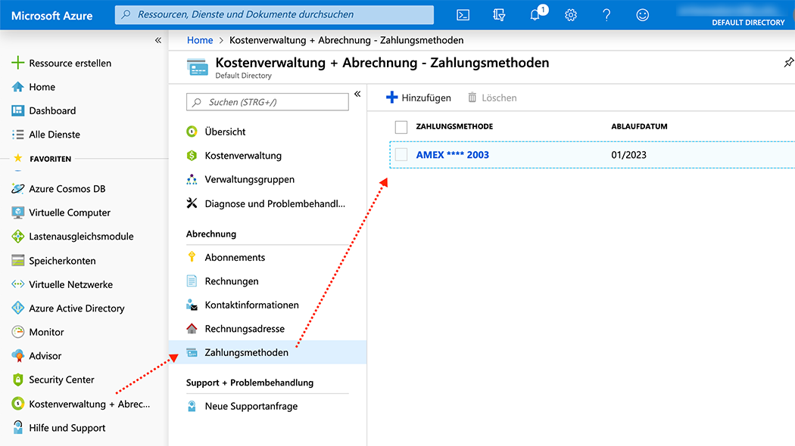This screenshot has width=795, height=446.
Task: Click the Kostenverwaltung + Abrechnung - Zahlungsmethoden breadcrumb
Action: point(346,40)
